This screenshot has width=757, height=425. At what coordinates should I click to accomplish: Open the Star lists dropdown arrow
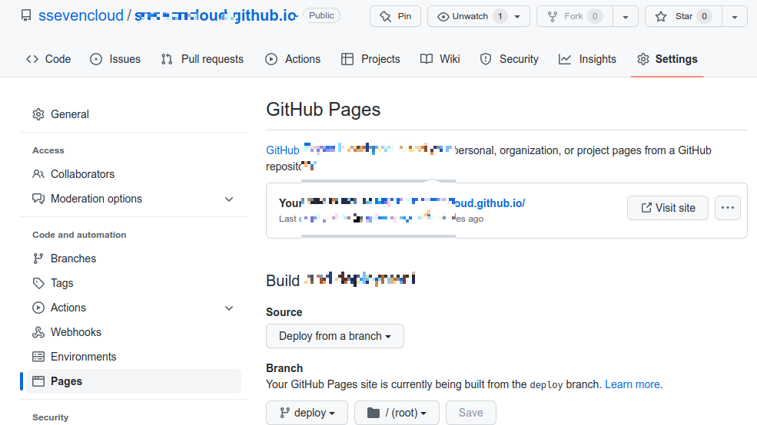[735, 16]
